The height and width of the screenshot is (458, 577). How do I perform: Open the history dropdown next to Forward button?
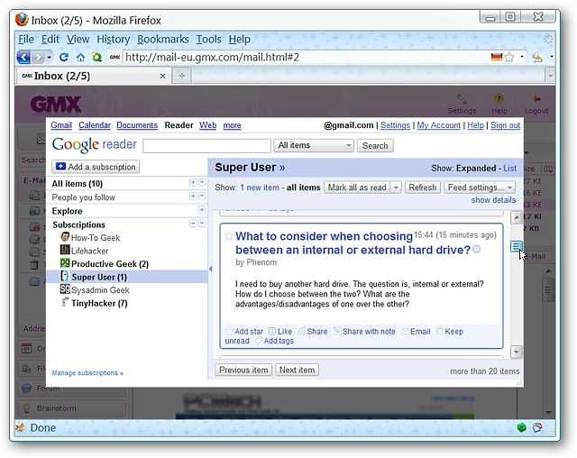[x=49, y=57]
